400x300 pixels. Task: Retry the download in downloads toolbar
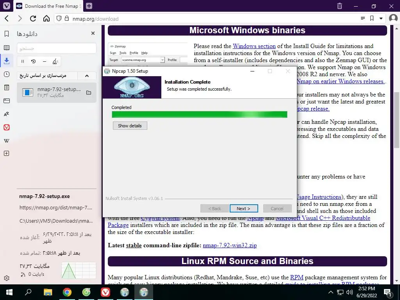click(x=34, y=61)
